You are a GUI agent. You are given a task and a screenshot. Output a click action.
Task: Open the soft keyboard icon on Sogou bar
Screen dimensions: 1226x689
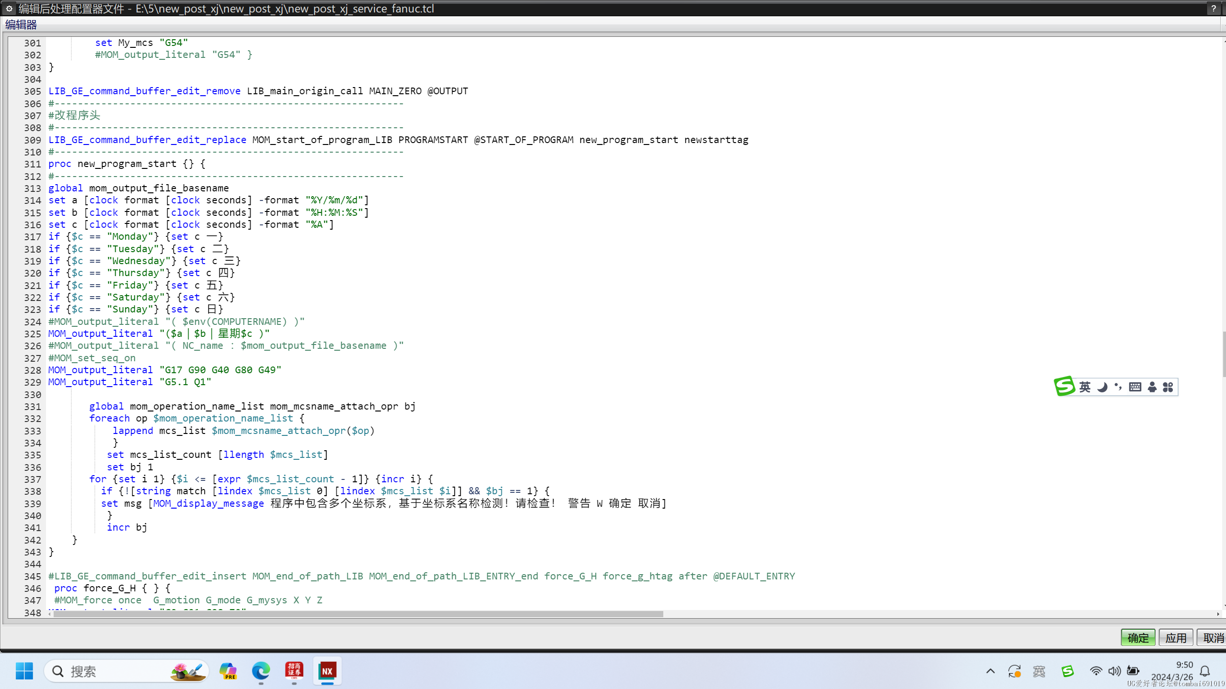[1135, 387]
